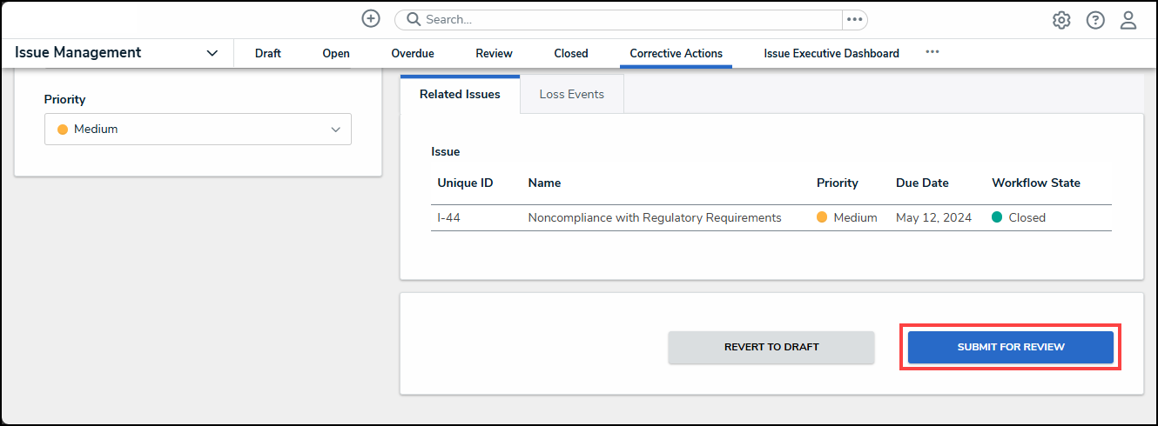Screen dimensions: 1158x426
Task: Open the Priority Medium dropdown
Action: [198, 129]
